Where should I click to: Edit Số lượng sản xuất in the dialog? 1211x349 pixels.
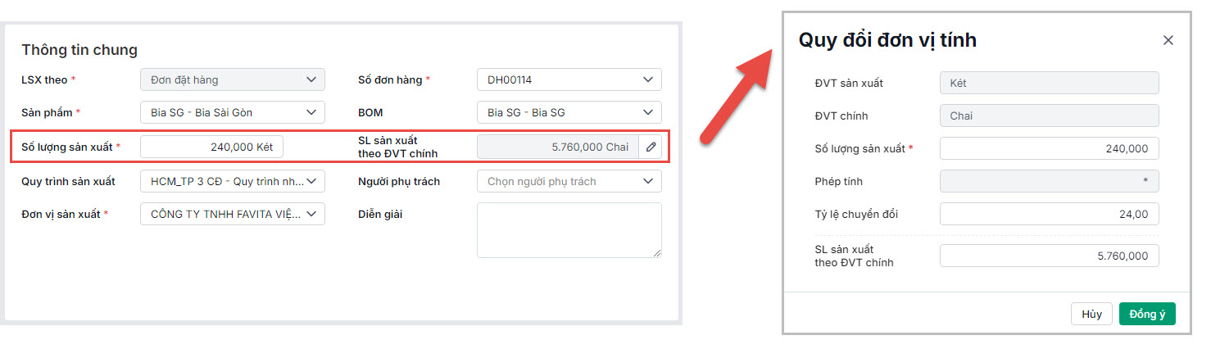coord(1049,148)
